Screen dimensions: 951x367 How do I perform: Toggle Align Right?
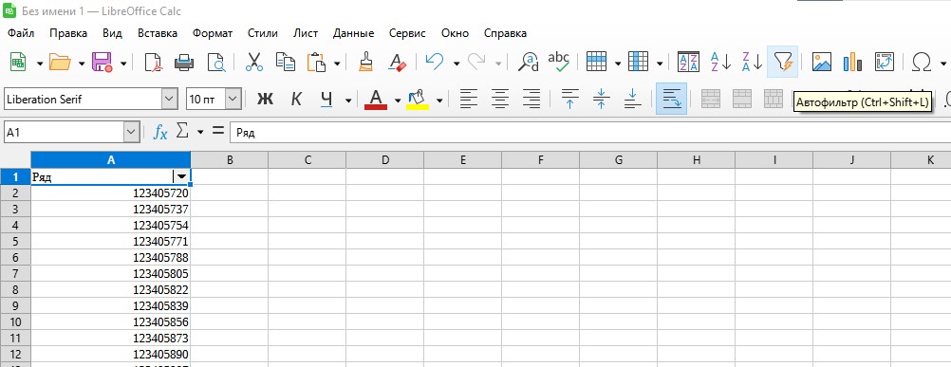point(531,99)
